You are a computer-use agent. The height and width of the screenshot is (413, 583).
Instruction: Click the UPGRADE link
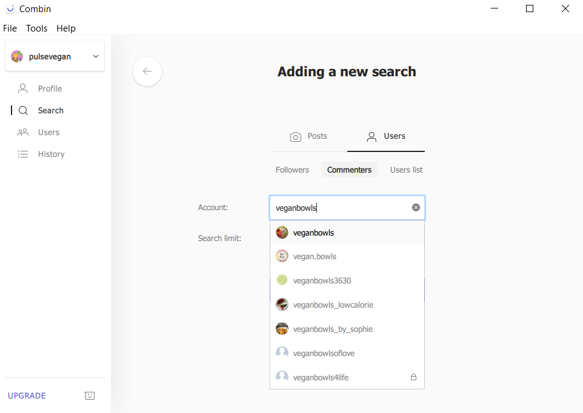coord(27,396)
